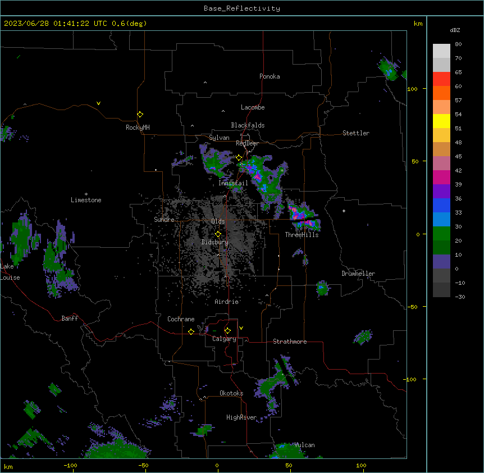The height and width of the screenshot is (473, 484).
Task: Click the Vulcan label
Action: (305, 445)
